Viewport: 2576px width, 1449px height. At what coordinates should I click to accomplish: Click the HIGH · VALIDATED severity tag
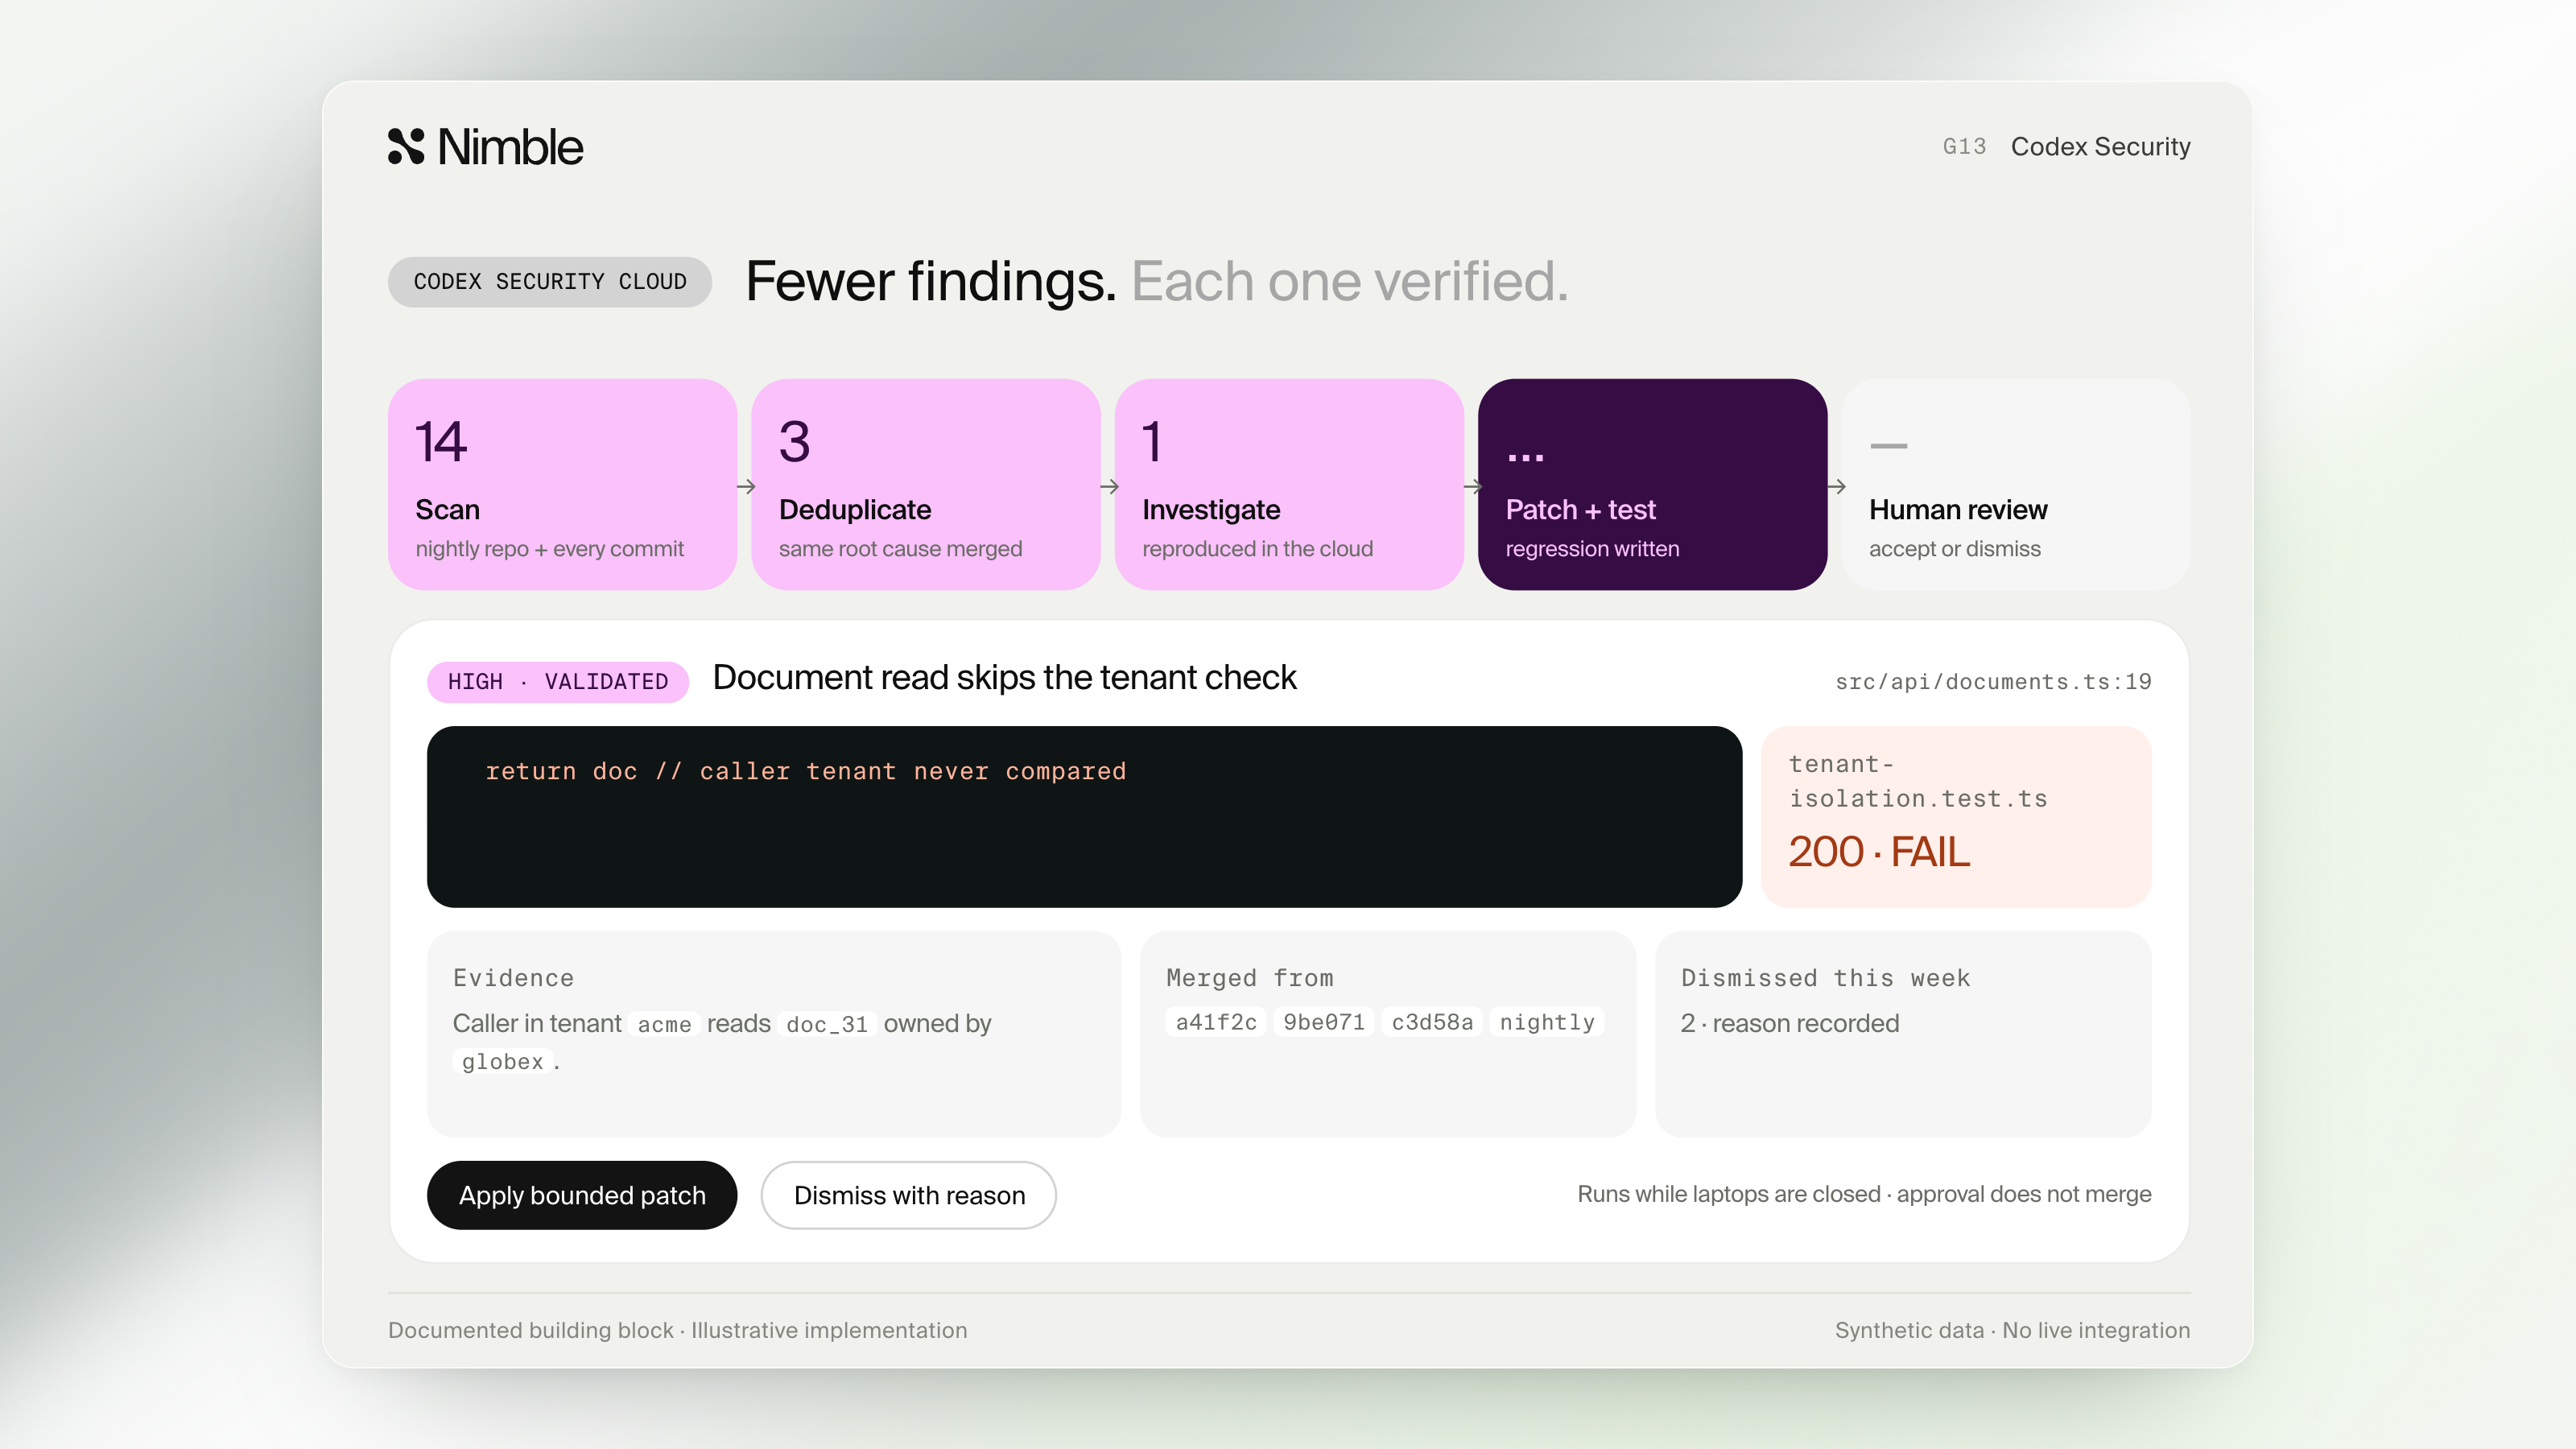point(558,682)
